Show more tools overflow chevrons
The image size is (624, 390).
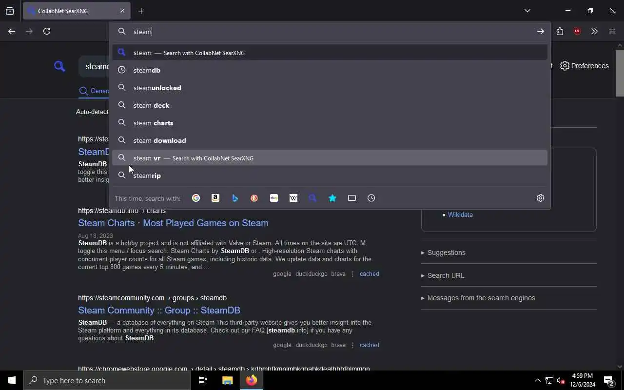594,31
